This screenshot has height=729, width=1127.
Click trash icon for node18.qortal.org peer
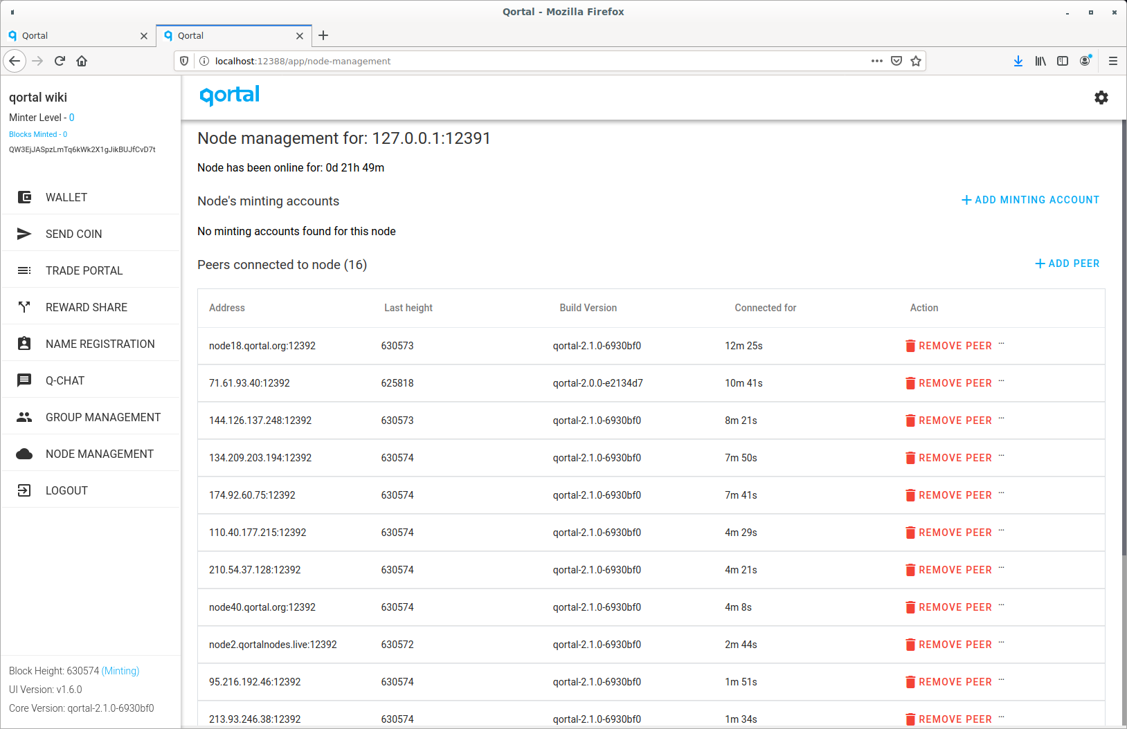(910, 346)
